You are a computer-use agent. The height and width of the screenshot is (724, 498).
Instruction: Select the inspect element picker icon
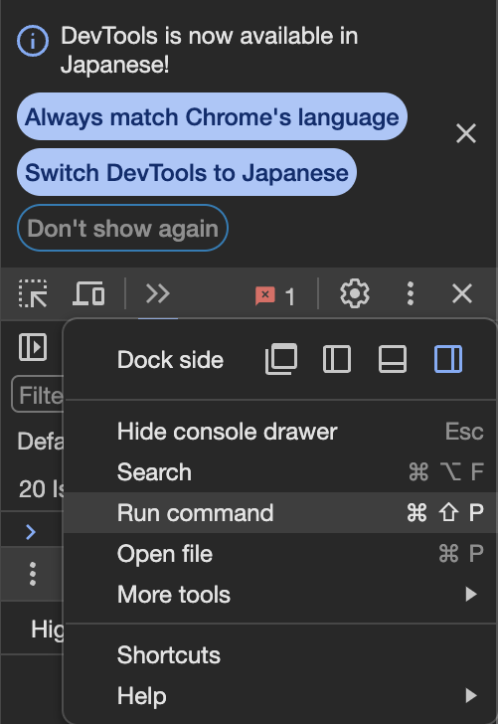pos(33,293)
